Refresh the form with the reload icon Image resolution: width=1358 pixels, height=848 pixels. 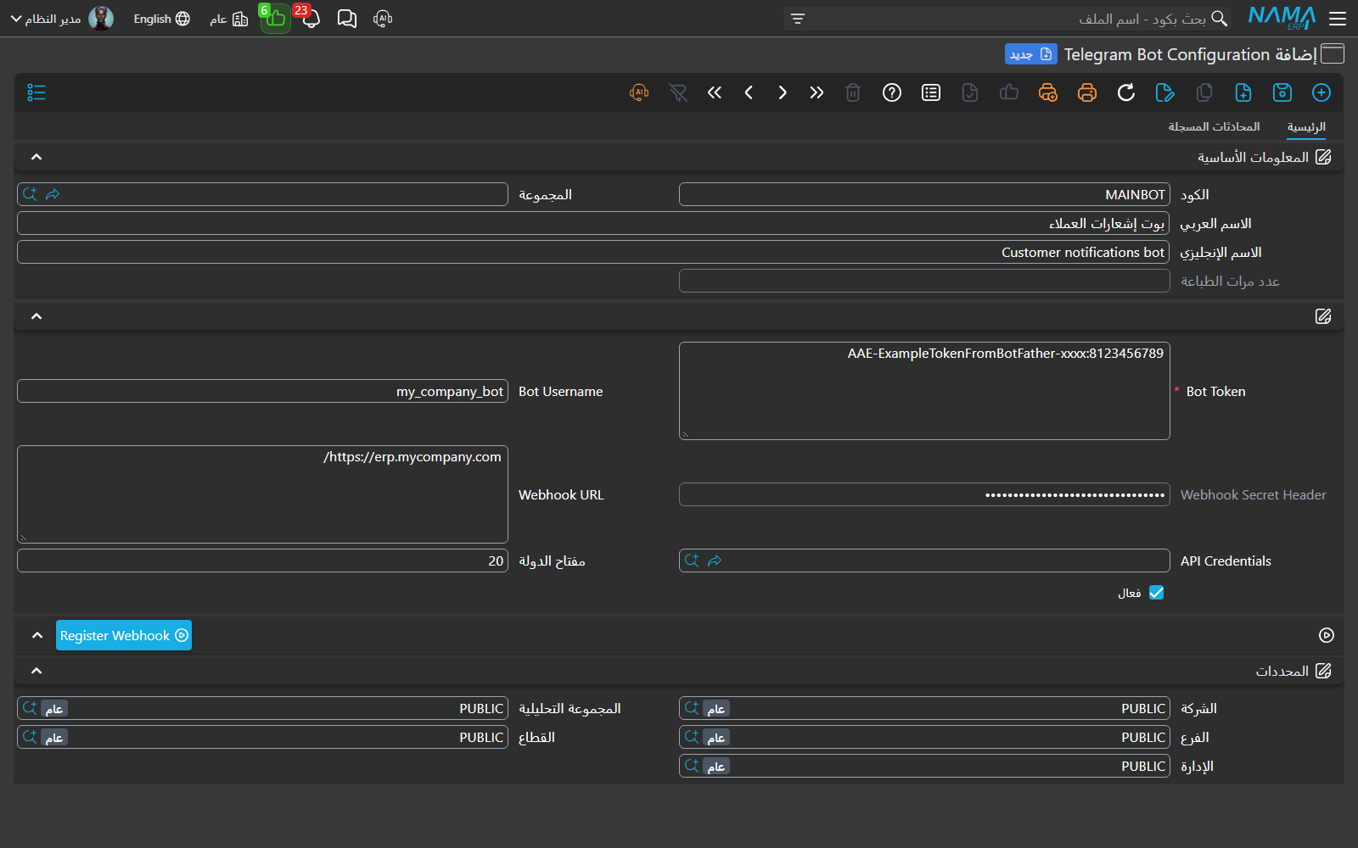(x=1126, y=92)
